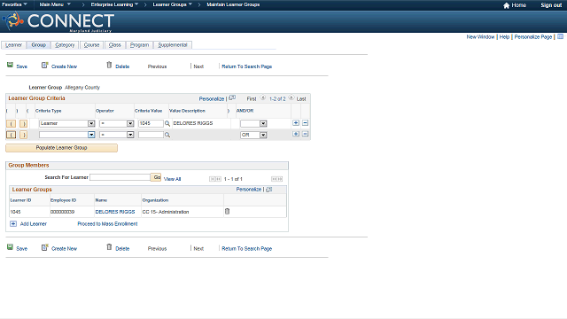Click the Add Learner plus icon
The height and width of the screenshot is (319, 567).
pyautogui.click(x=13, y=224)
